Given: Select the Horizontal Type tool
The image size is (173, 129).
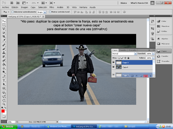Looking at the screenshot, I should click(x=4, y=81).
